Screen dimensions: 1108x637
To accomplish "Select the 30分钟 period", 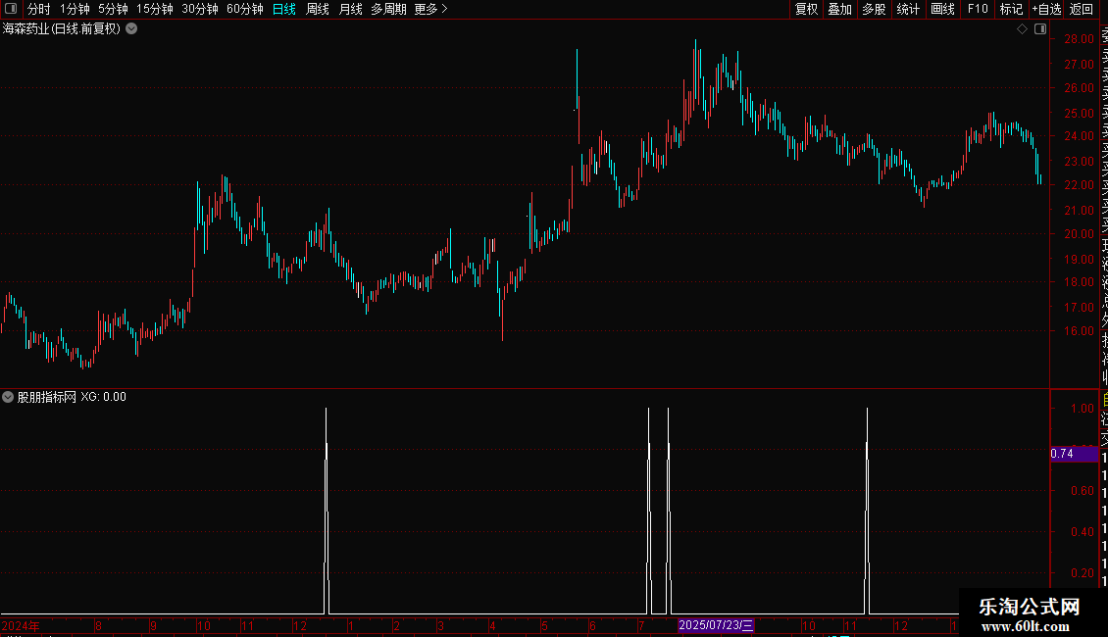I will coord(200,9).
